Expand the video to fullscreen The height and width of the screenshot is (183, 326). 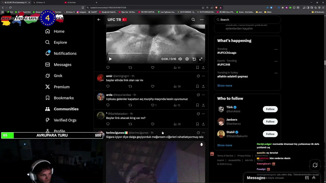click(x=201, y=59)
